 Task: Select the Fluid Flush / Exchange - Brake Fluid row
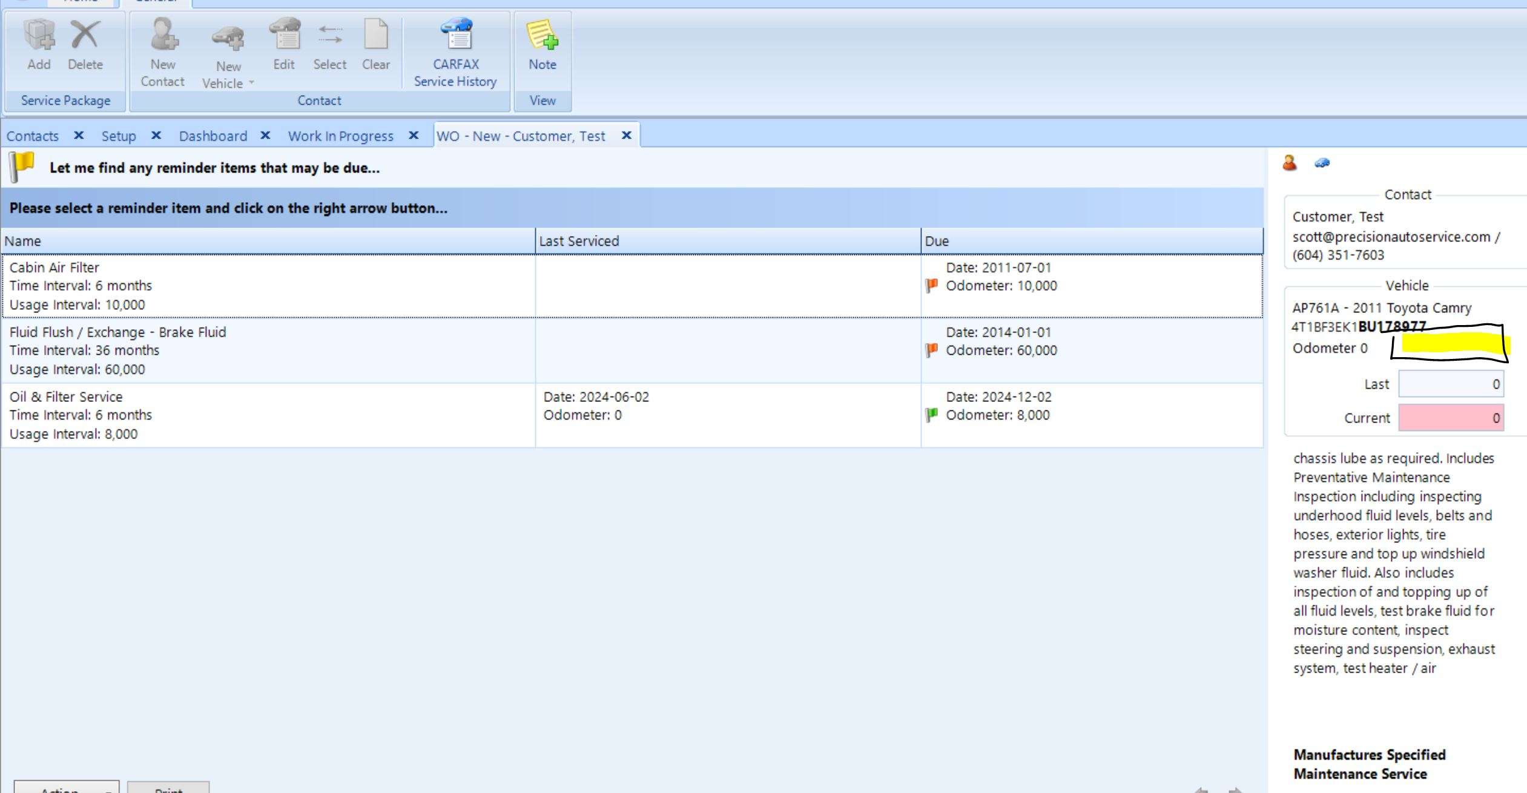pyautogui.click(x=632, y=350)
